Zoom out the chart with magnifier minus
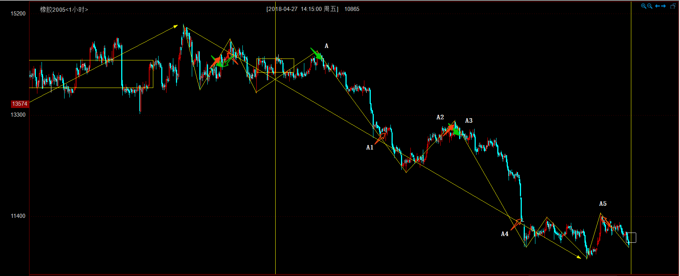 point(650,6)
